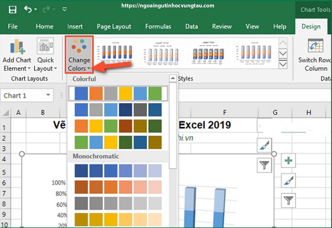Open the Formulas ribbon tab
The image size is (332, 228).
(x=158, y=26)
